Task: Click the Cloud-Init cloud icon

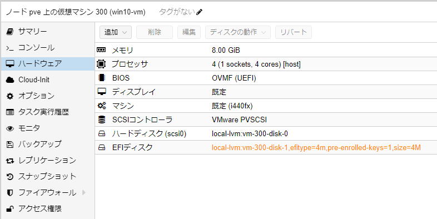Action: 10,80
